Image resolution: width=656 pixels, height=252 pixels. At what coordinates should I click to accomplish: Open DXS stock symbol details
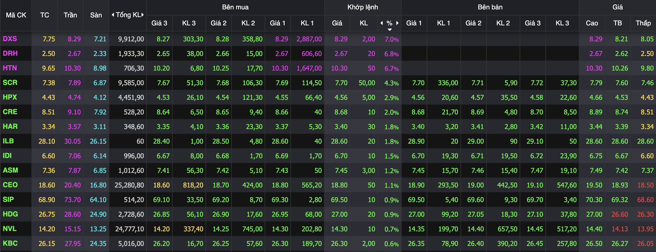pos(10,39)
